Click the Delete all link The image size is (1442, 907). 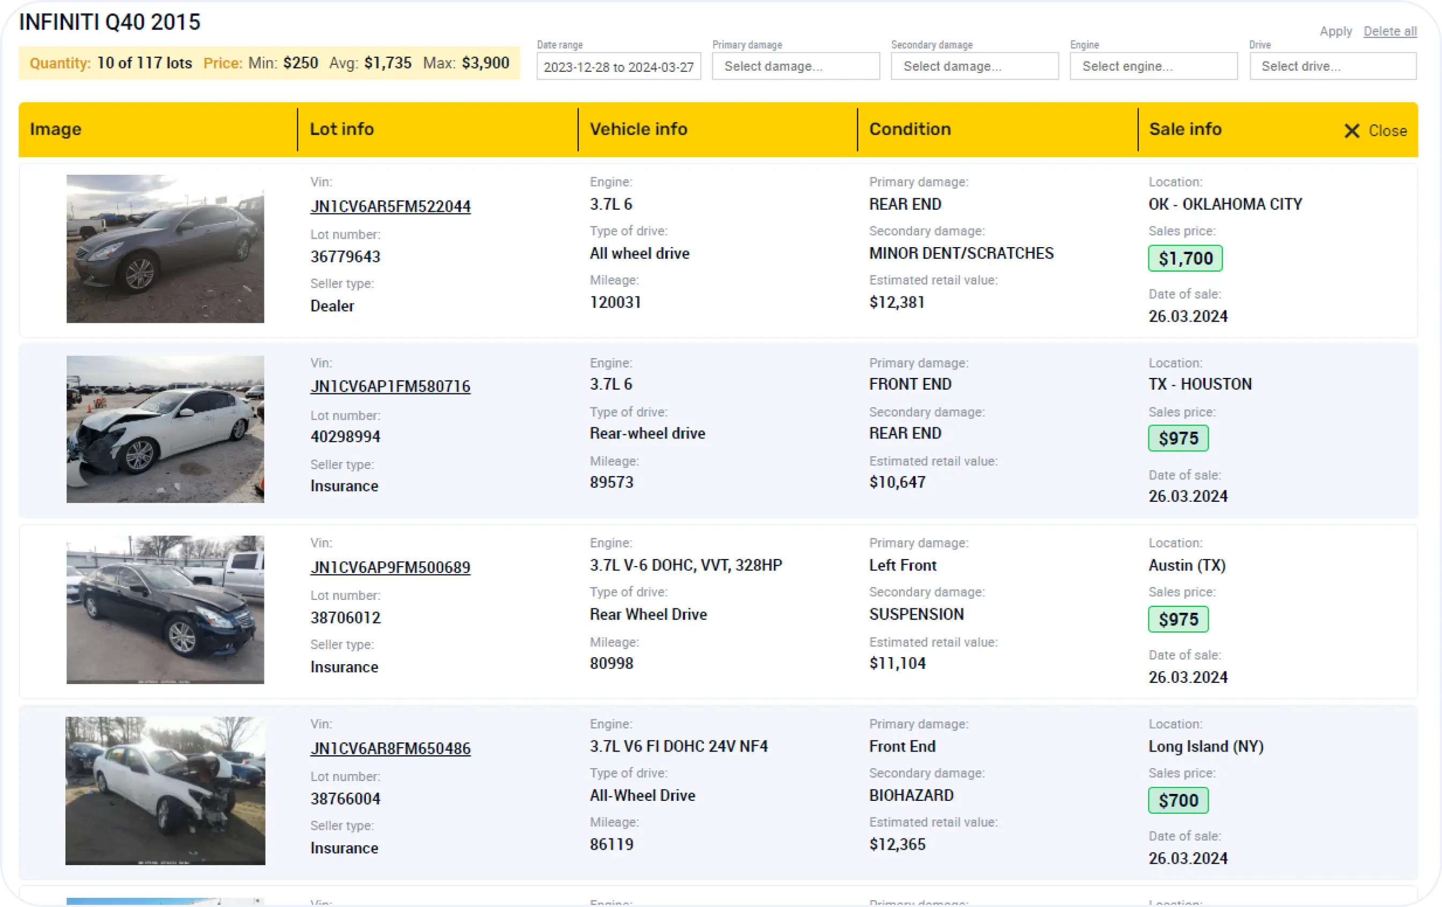pyautogui.click(x=1389, y=31)
